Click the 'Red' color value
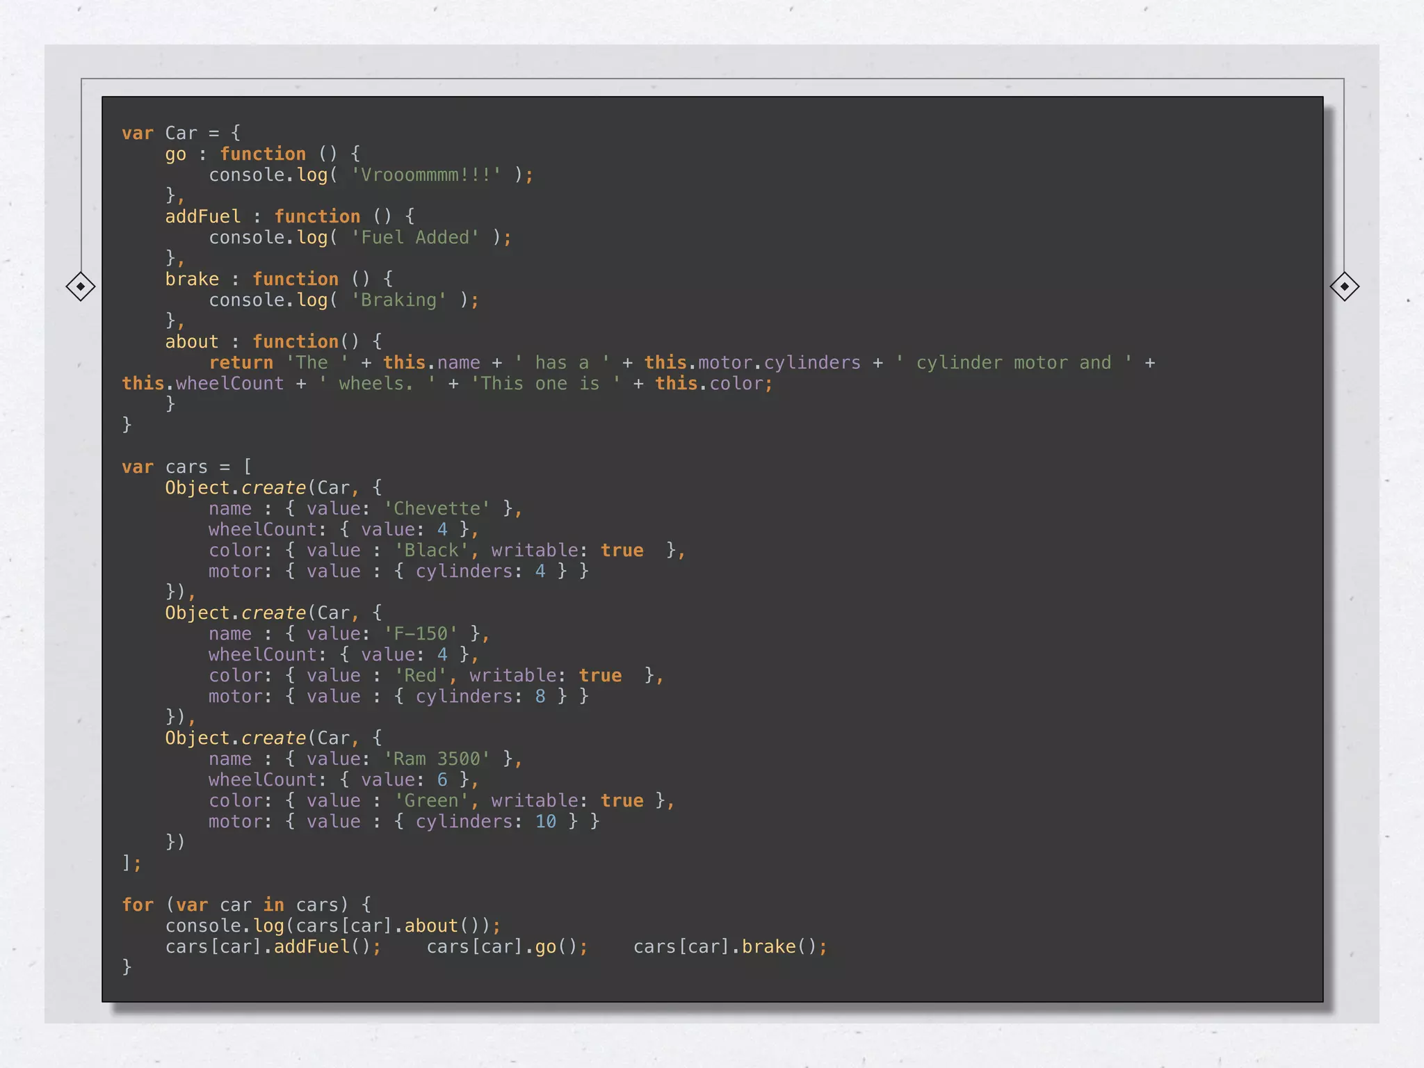Image resolution: width=1424 pixels, height=1068 pixels. tap(421, 675)
